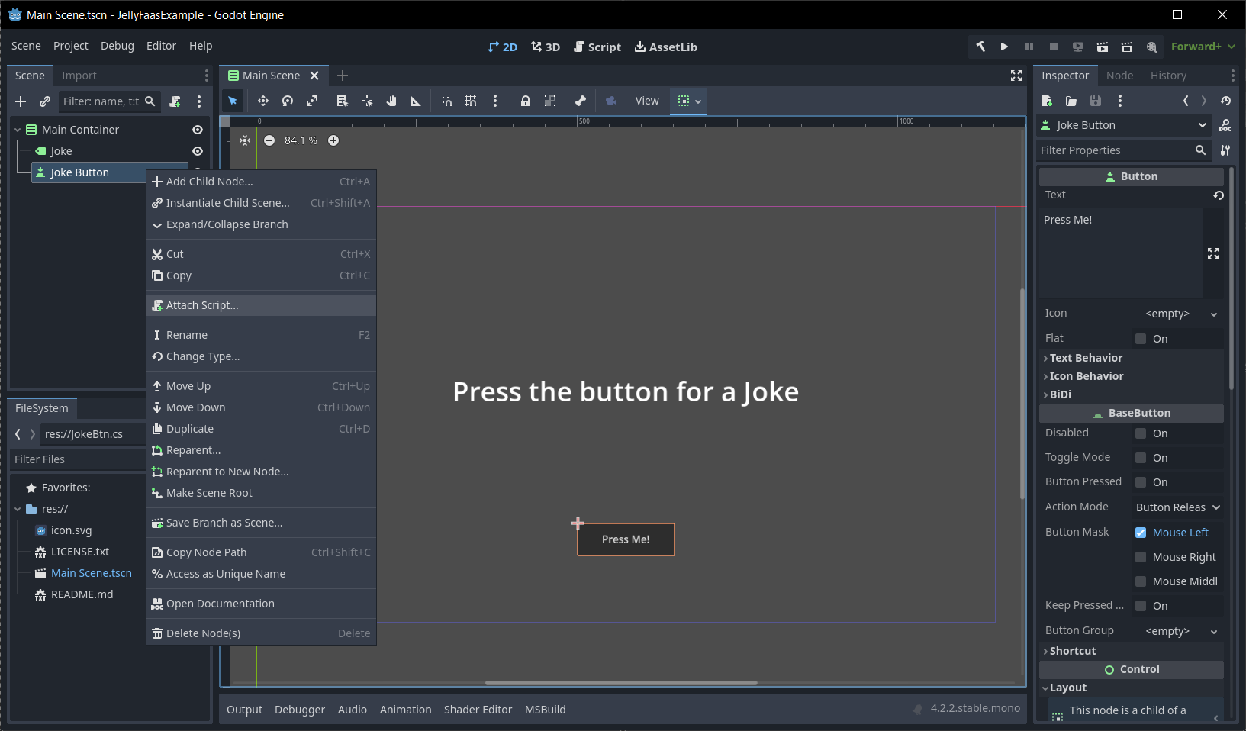Click the vertical viewport scrollbar
This screenshot has width=1246, height=731.
pyautogui.click(x=1022, y=394)
